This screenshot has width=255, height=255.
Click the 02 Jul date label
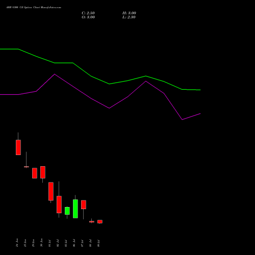[58, 243]
